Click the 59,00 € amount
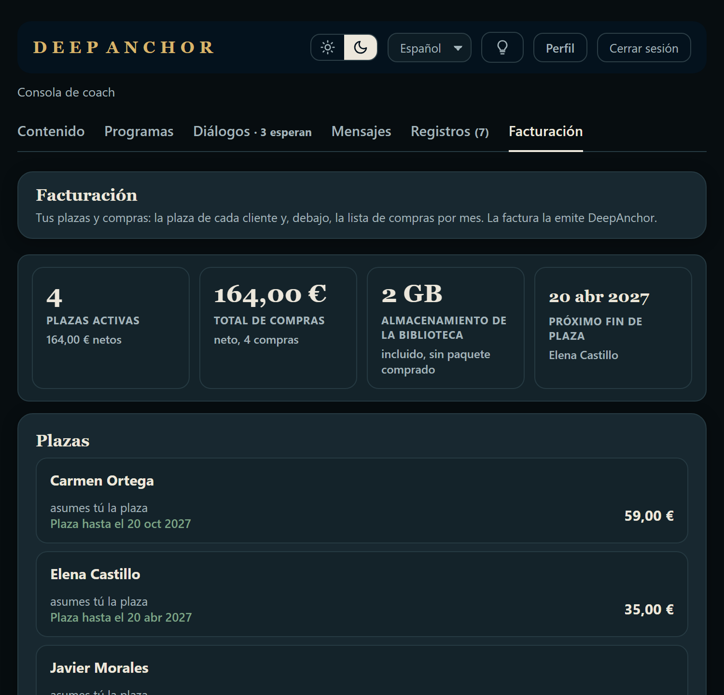This screenshot has width=724, height=695. (649, 516)
